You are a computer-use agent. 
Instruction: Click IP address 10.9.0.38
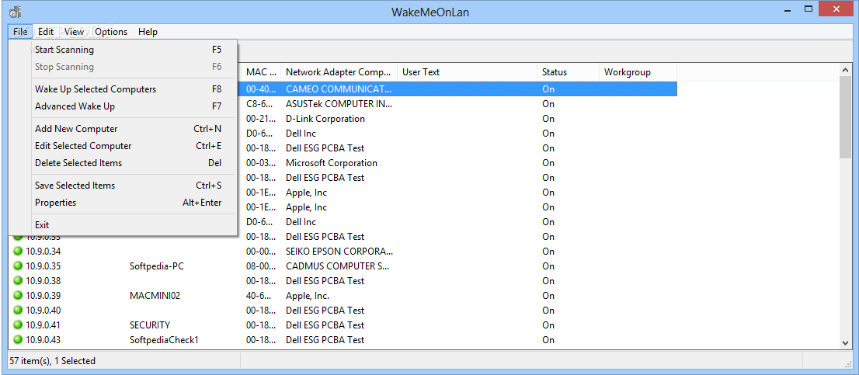point(43,281)
